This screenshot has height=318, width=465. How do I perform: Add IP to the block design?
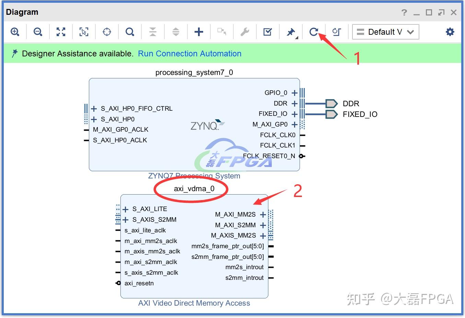(199, 32)
